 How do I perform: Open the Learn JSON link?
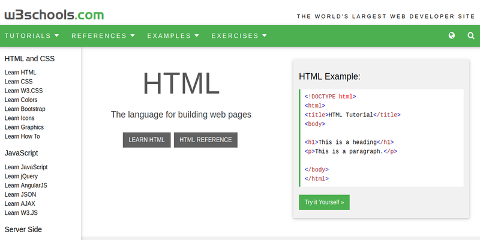tap(20, 194)
